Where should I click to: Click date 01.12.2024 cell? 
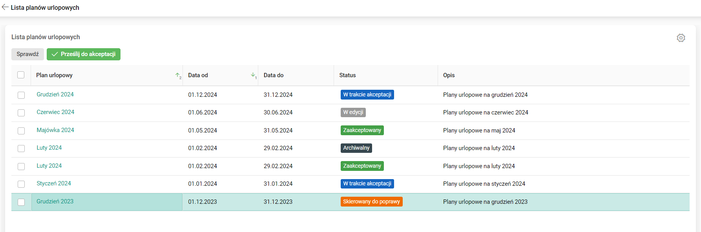click(x=203, y=95)
